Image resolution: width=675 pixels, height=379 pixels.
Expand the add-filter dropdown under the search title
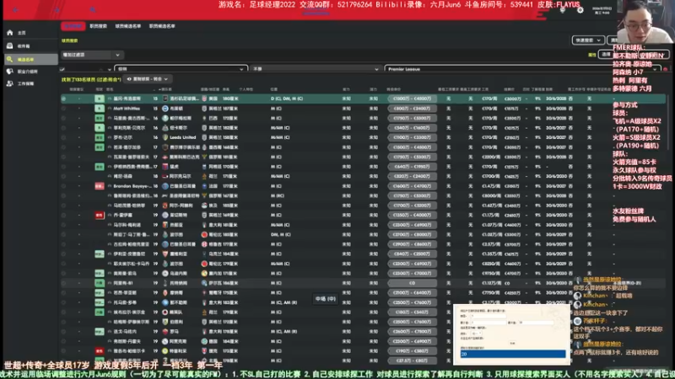pos(91,55)
